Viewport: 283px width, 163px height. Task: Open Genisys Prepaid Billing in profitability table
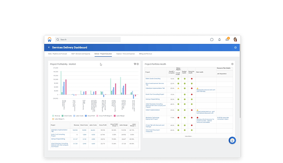(x=58, y=139)
